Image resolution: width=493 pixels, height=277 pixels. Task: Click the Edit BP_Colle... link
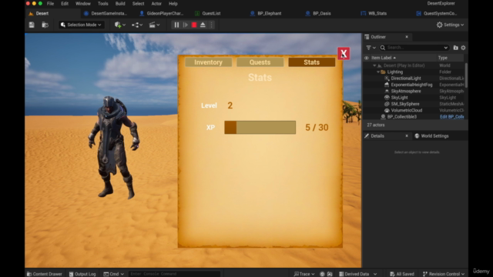pos(451,117)
